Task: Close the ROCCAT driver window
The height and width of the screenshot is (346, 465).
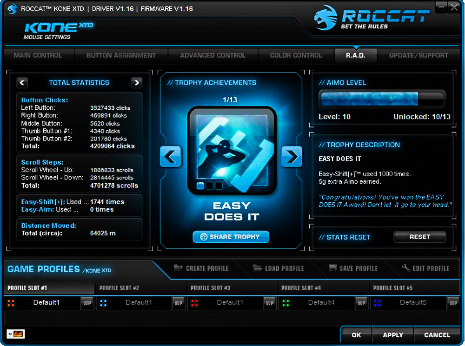Action: [x=454, y=7]
